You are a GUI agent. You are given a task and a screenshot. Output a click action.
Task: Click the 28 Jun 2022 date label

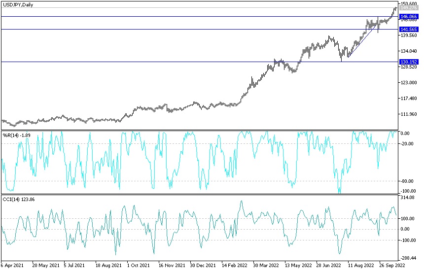(x=330, y=265)
